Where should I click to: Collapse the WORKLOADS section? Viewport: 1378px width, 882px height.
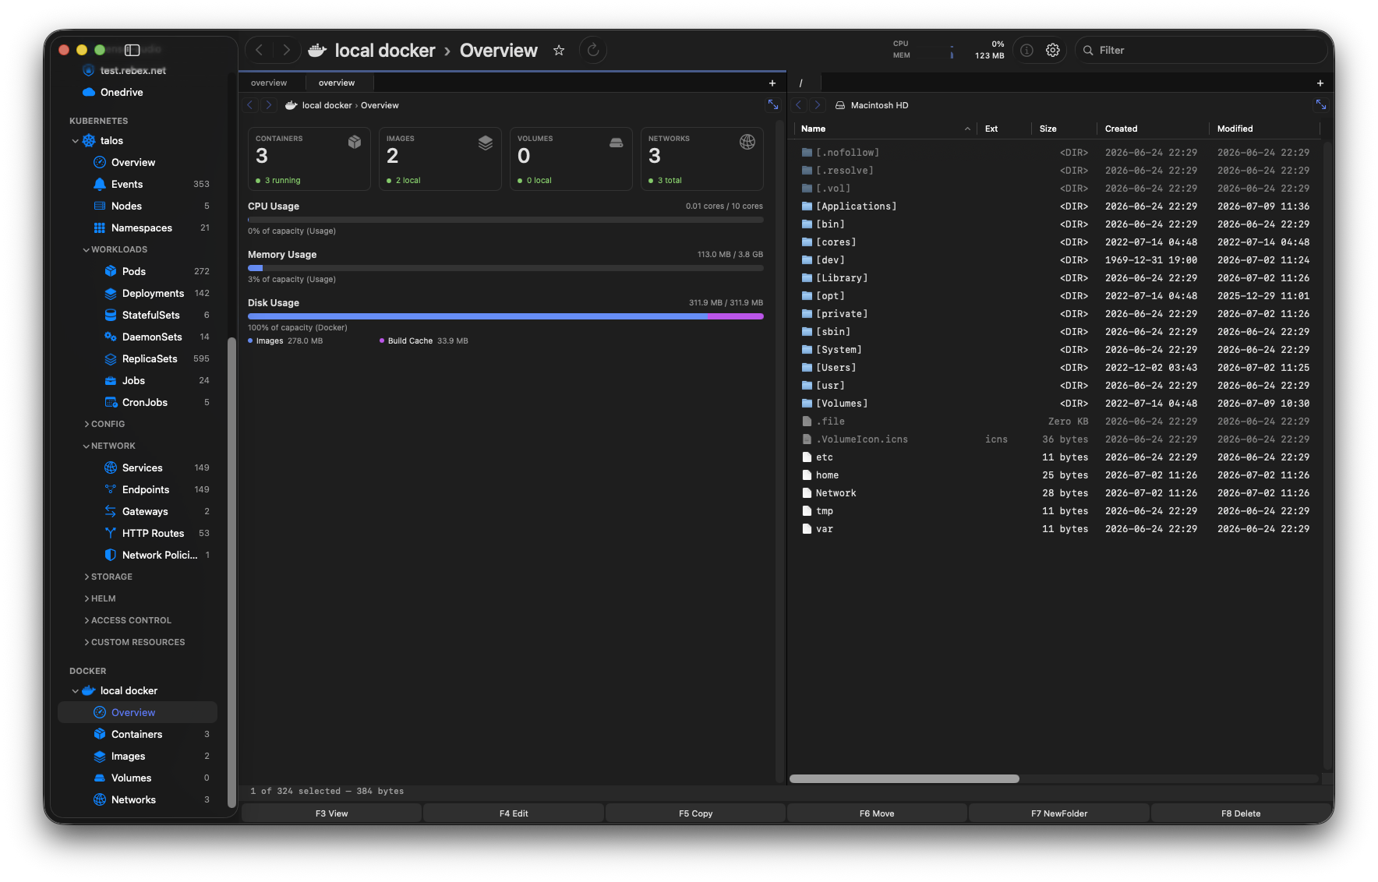(86, 249)
